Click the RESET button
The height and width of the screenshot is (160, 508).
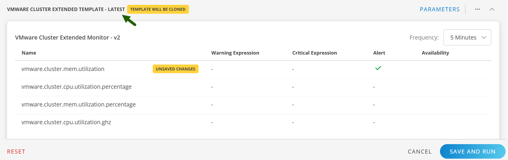click(x=16, y=152)
